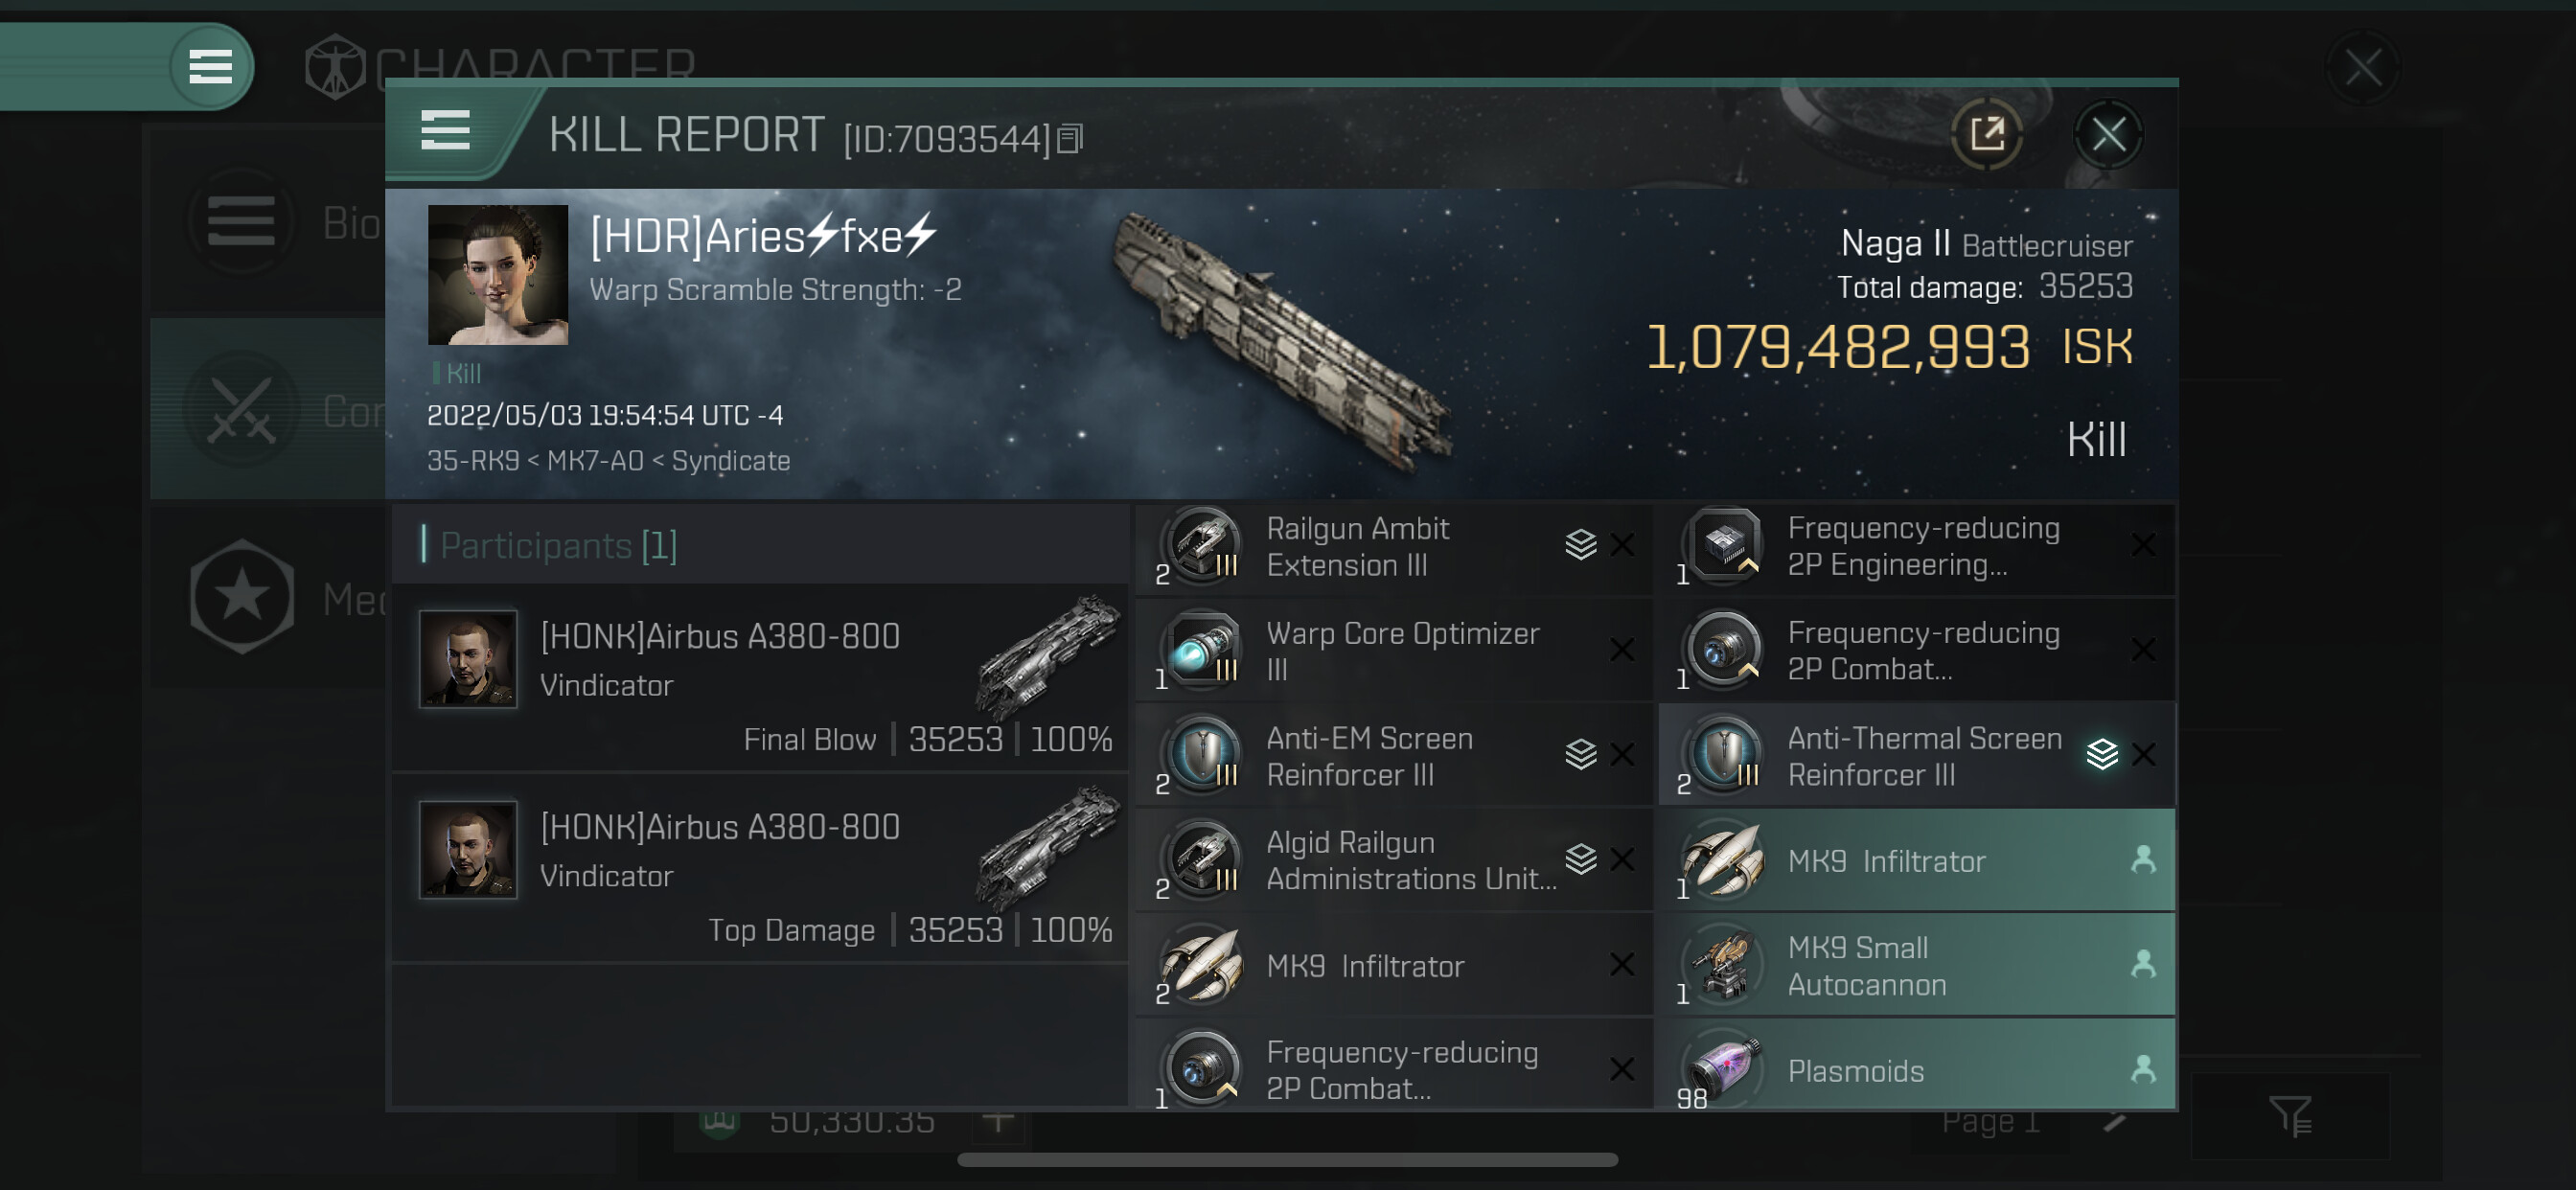Open the main menu button at top-left

pyautogui.click(x=210, y=67)
